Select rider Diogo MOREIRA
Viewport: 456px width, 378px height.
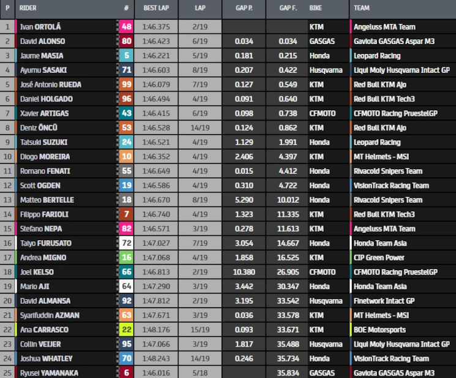click(x=45, y=157)
